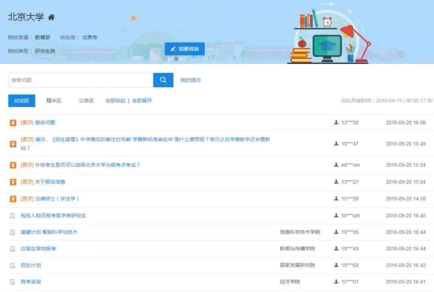Click the pinned icon beside 学费新标准 question
Viewport: 434px width, 292px height.
[13, 144]
